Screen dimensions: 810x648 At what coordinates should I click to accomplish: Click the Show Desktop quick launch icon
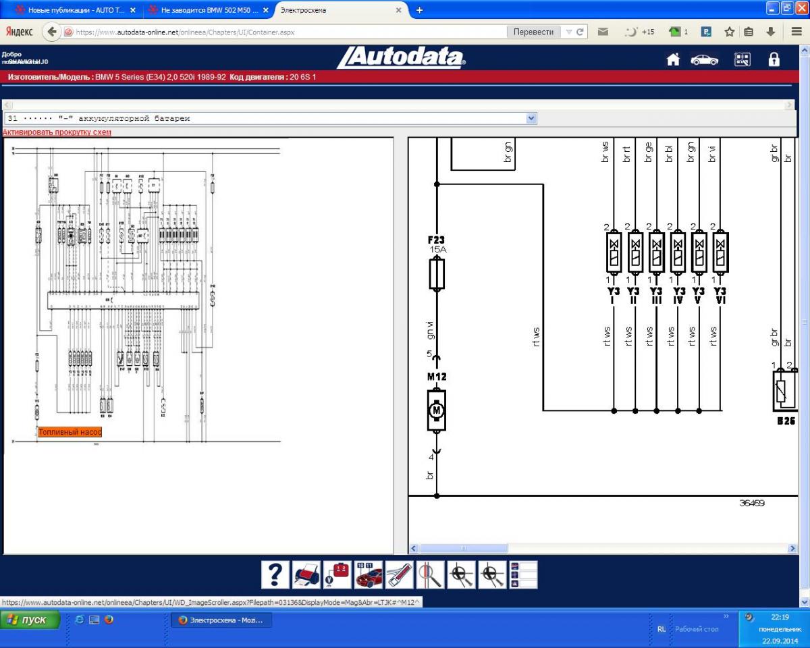(94, 619)
